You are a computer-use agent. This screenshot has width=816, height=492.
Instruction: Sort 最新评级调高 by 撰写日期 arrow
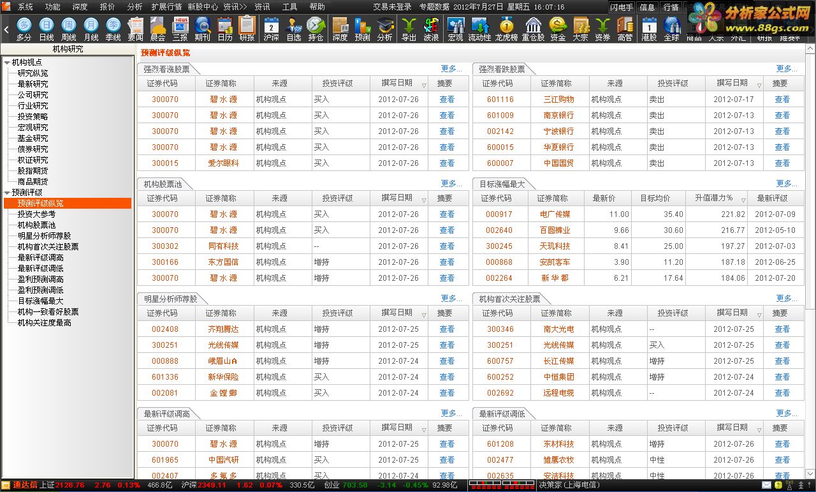(424, 430)
